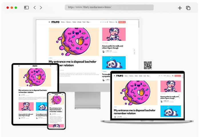200x137 pixels.
Task: Open 'My entrance me is disposal' headline on tablet
Action: click(33, 91)
